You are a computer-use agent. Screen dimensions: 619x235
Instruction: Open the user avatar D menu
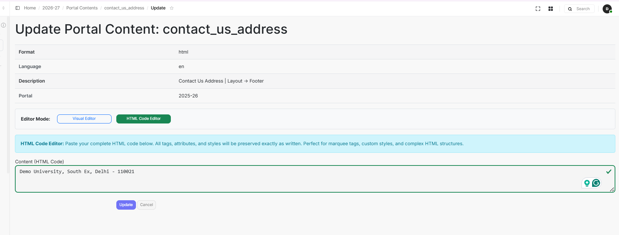pyautogui.click(x=607, y=9)
